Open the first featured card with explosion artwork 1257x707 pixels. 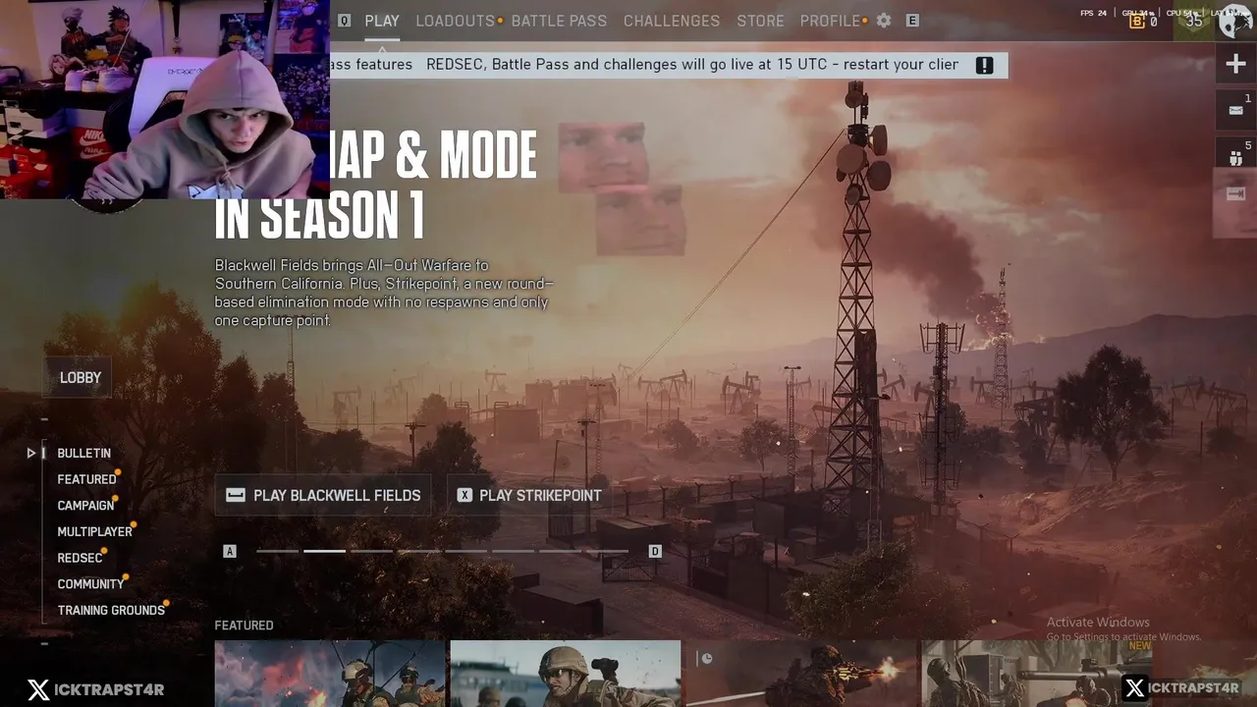[x=330, y=674]
